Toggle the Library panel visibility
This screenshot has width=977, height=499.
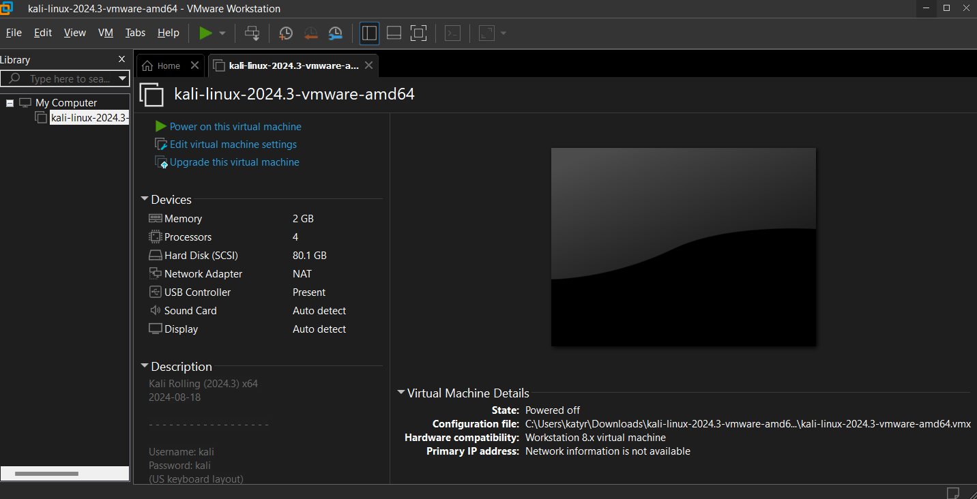(369, 33)
